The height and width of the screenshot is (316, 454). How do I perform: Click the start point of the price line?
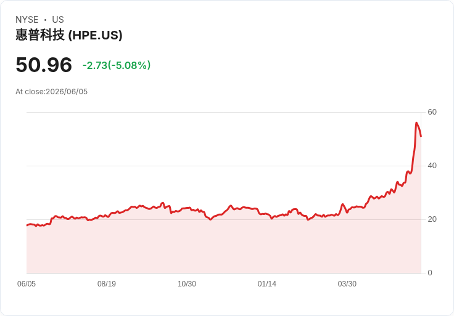(27, 225)
